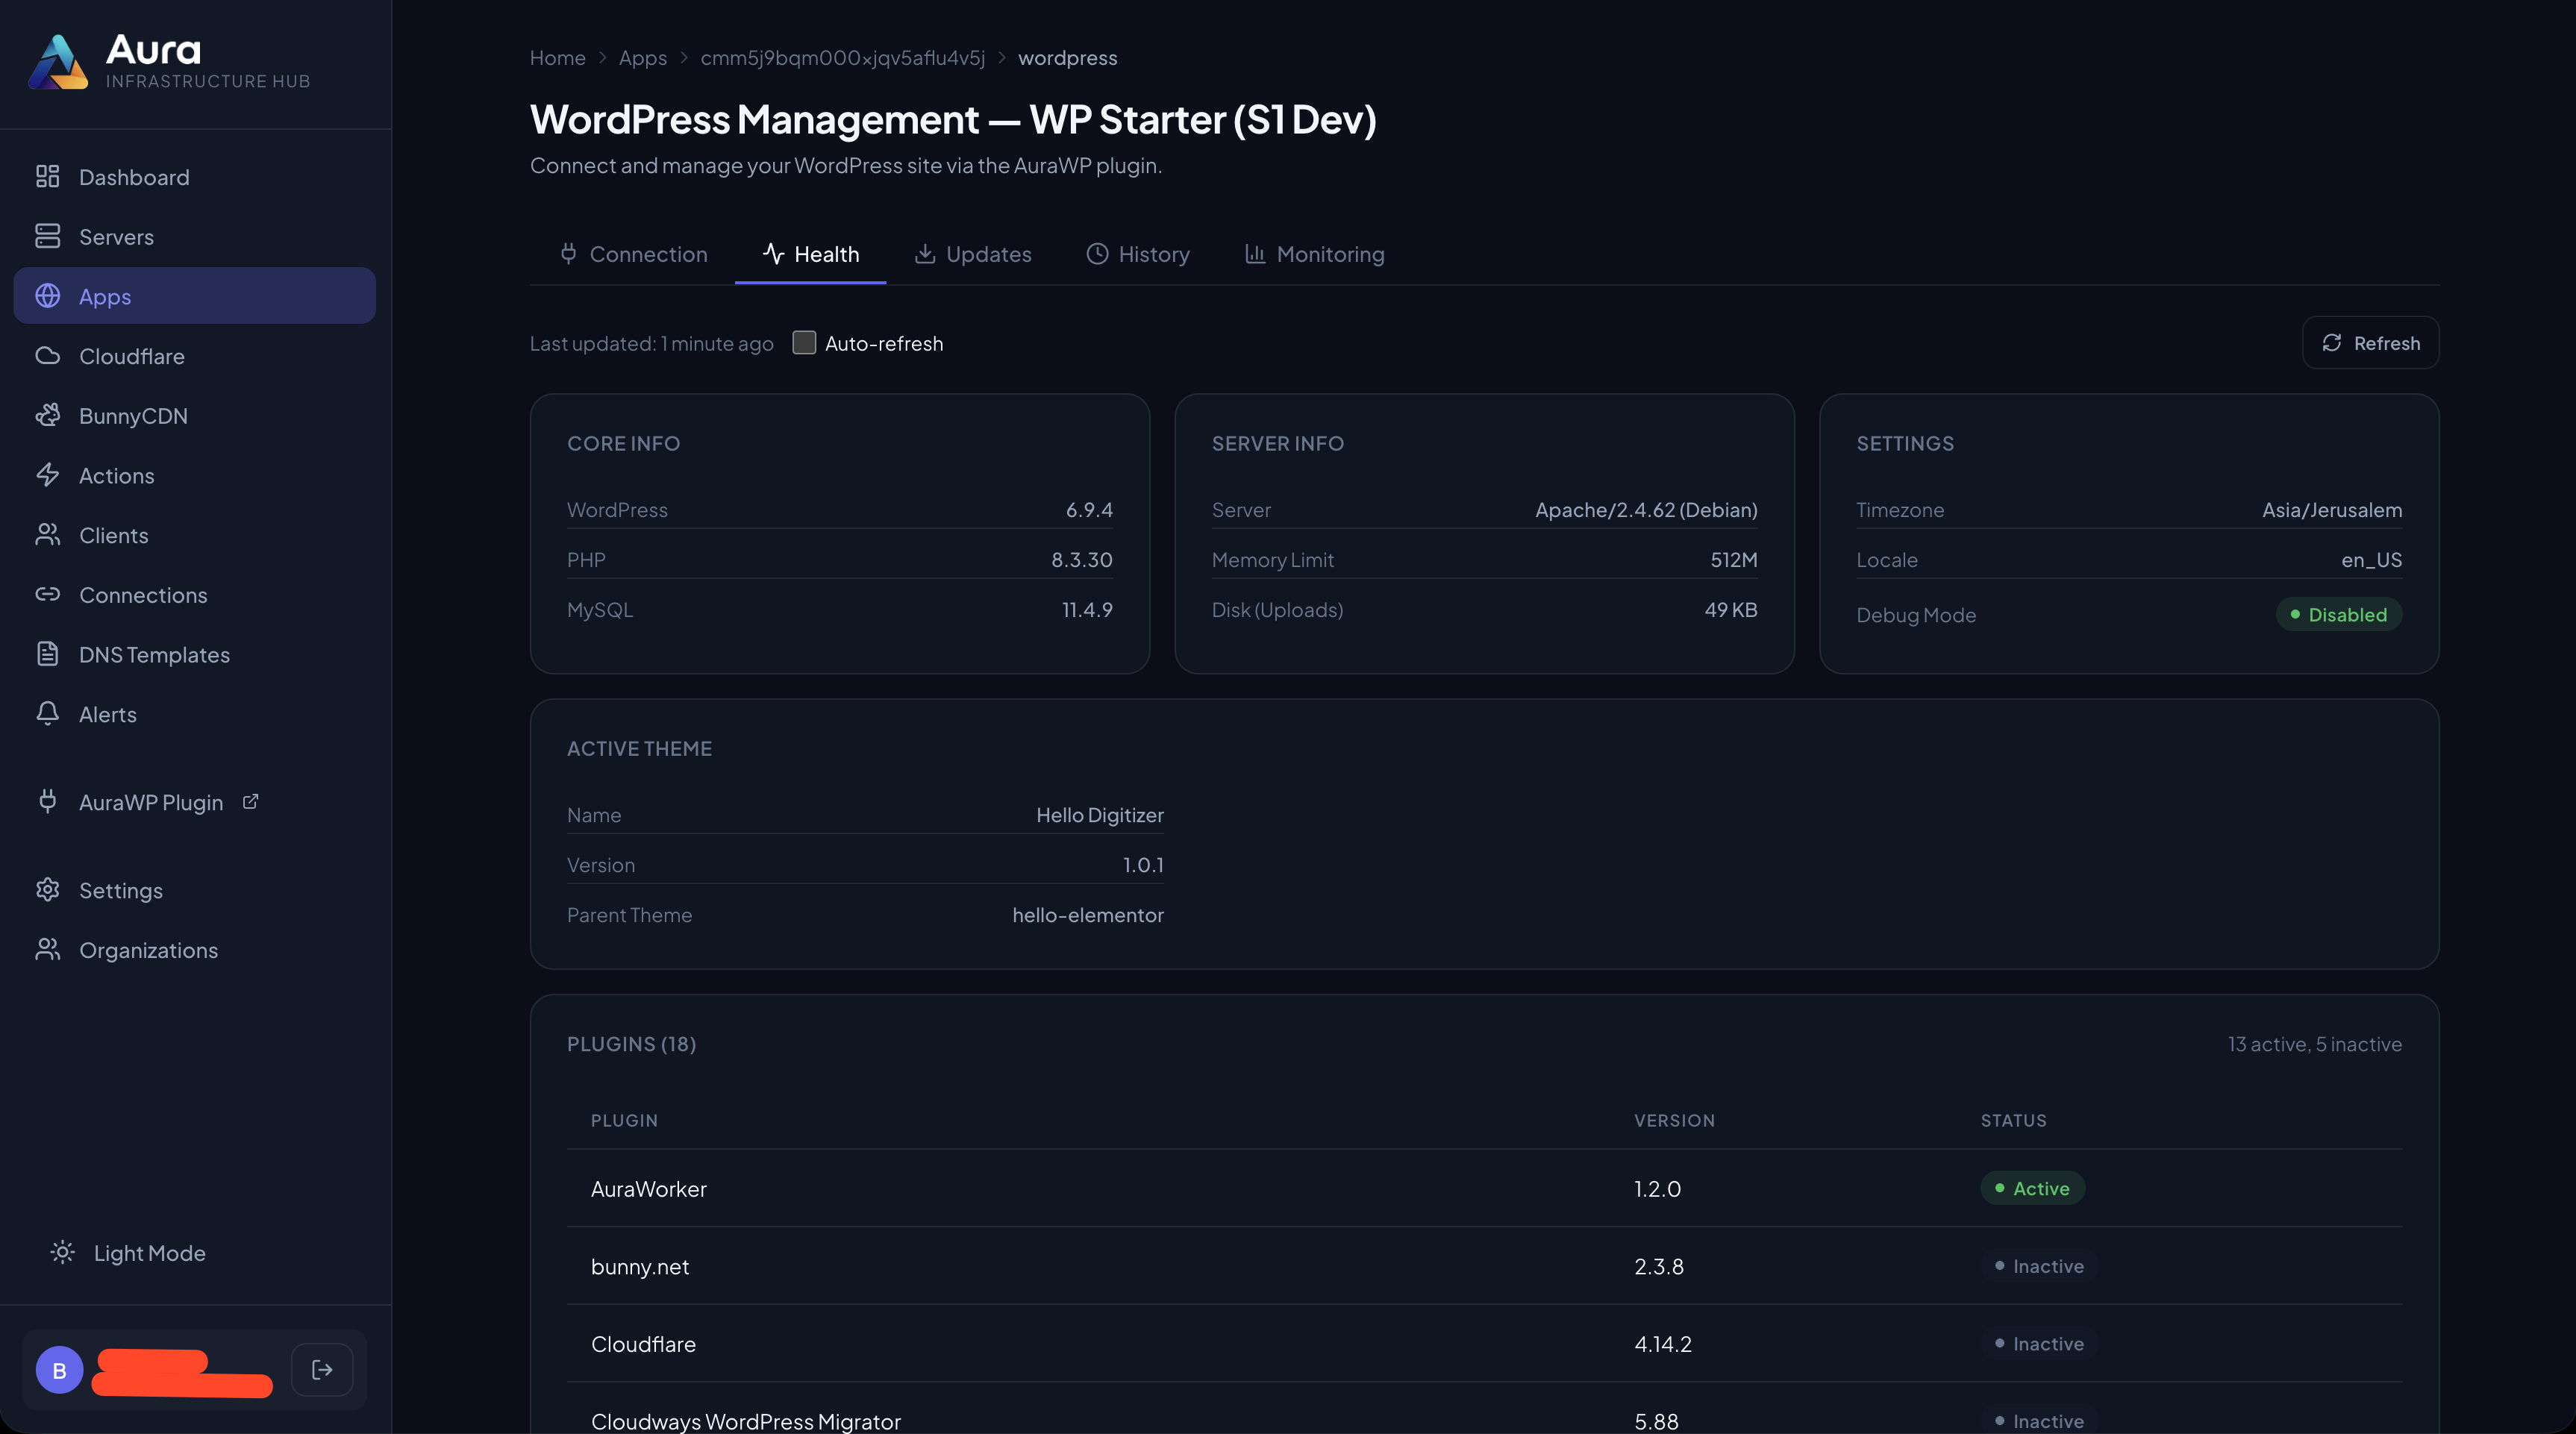Select the Servers sidebar icon

coord(47,236)
